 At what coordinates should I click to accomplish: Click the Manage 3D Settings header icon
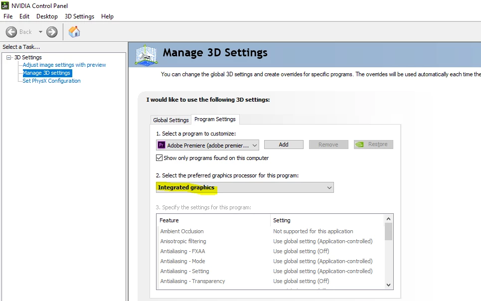tap(147, 55)
